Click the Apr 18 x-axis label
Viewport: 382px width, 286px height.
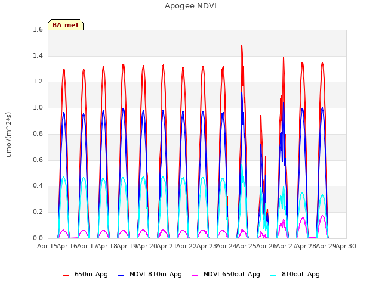click(x=107, y=246)
